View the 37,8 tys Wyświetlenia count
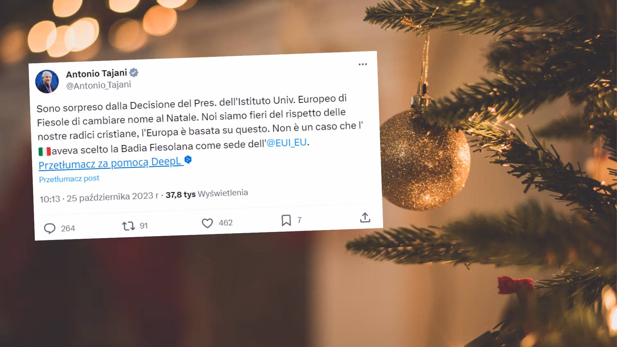Image resolution: width=617 pixels, height=347 pixels. click(x=207, y=194)
